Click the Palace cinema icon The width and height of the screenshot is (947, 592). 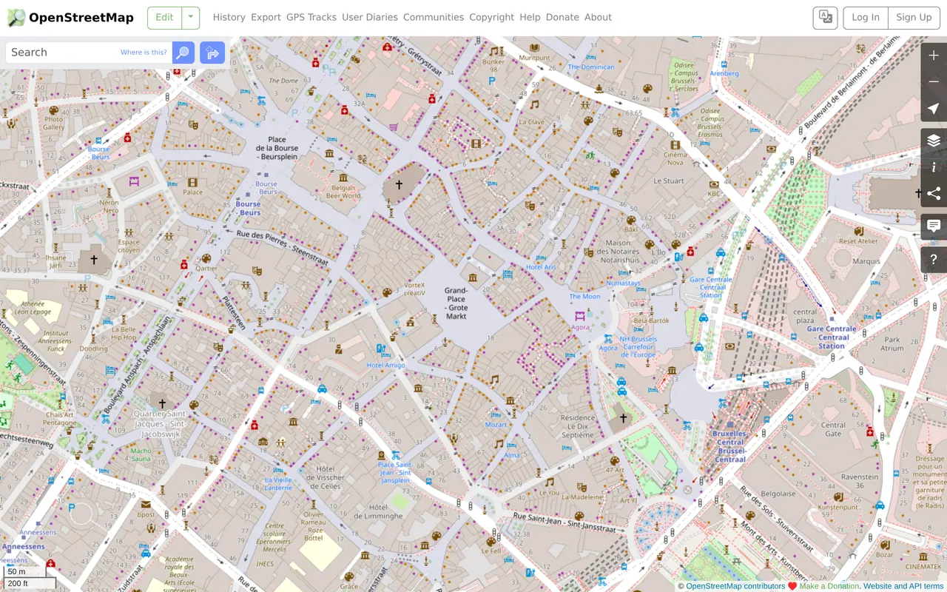pyautogui.click(x=192, y=182)
